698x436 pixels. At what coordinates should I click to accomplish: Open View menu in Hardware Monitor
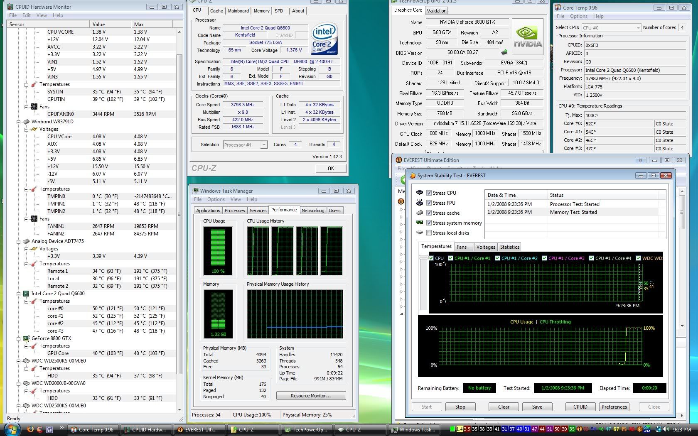pyautogui.click(x=42, y=15)
